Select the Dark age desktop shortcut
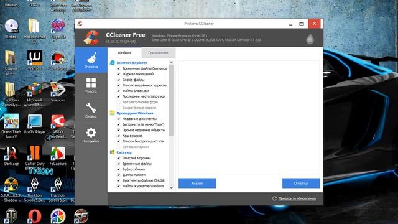398x224 pixels. point(11,156)
